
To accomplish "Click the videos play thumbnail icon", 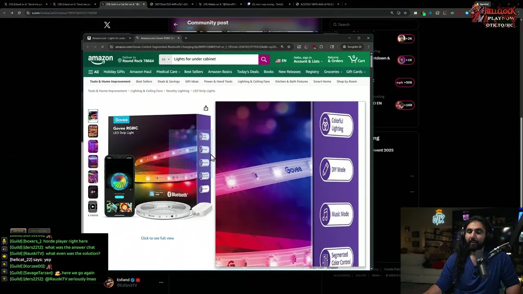I will coord(93,207).
